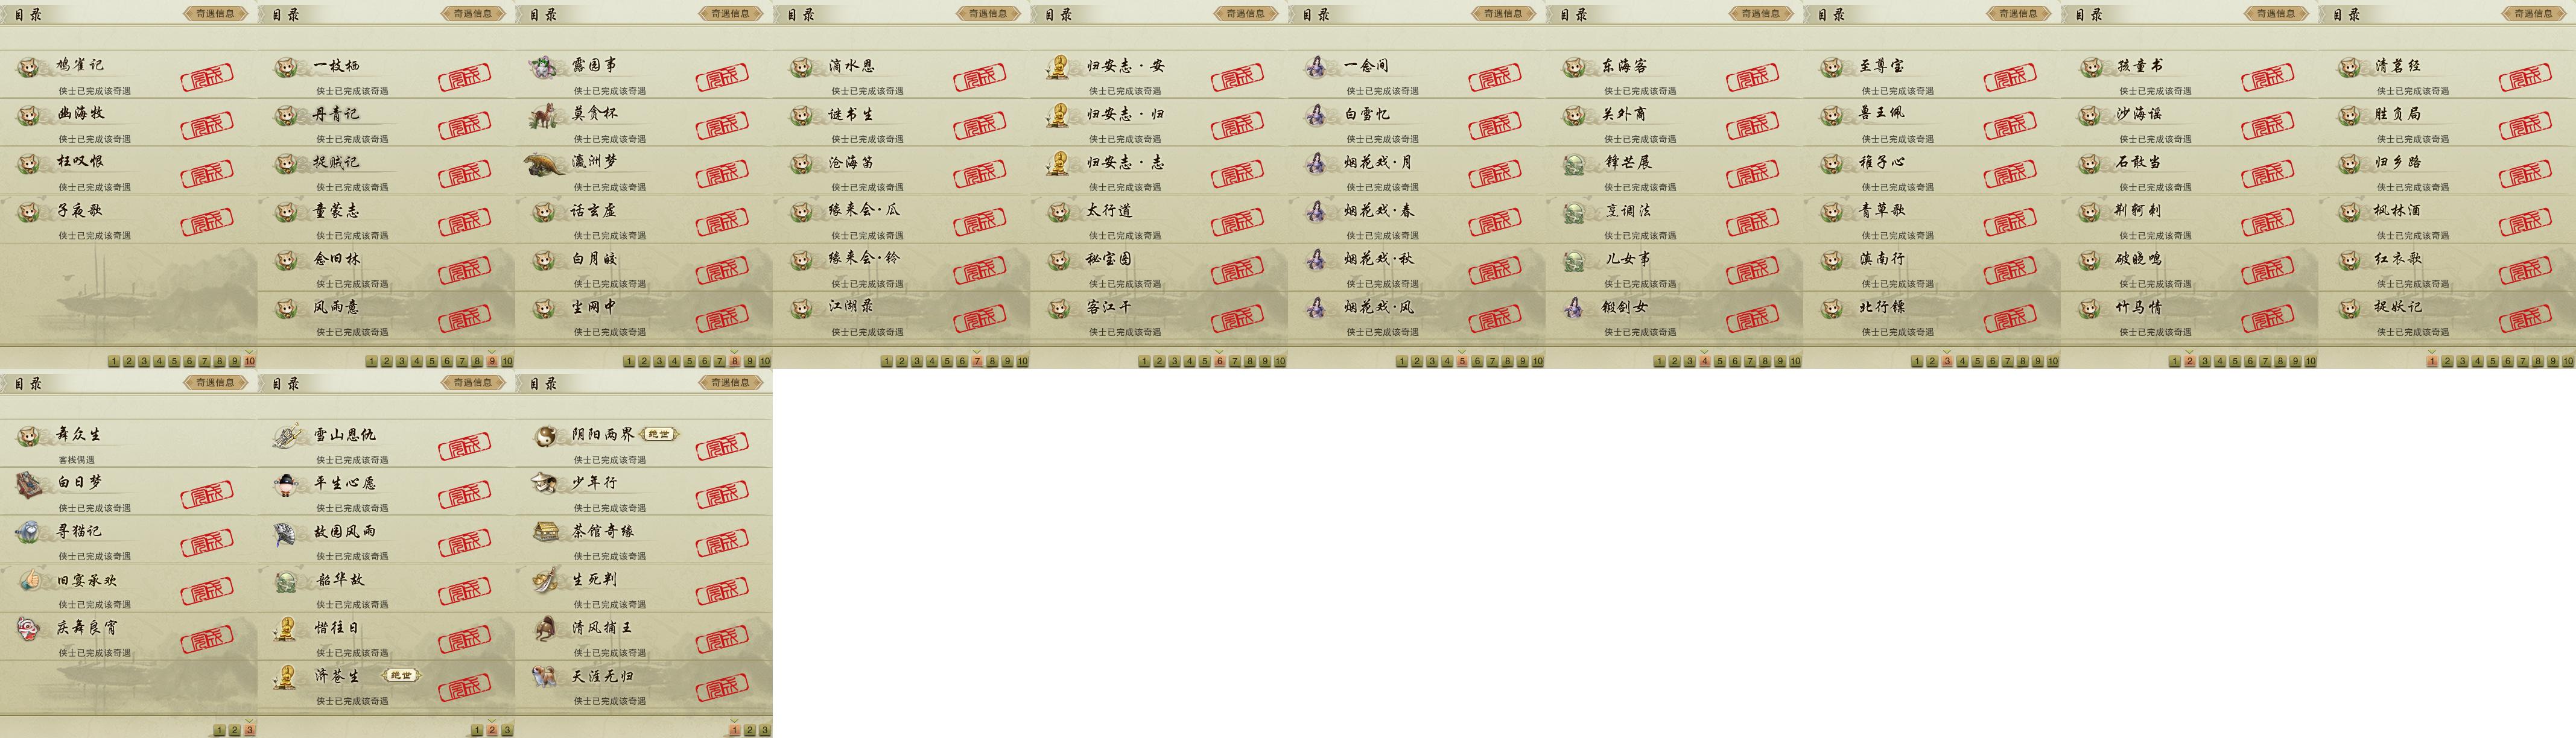Image resolution: width=2576 pixels, height=738 pixels.
Task: Select the golden statue icon for 惜往日
Action: (x=287, y=629)
